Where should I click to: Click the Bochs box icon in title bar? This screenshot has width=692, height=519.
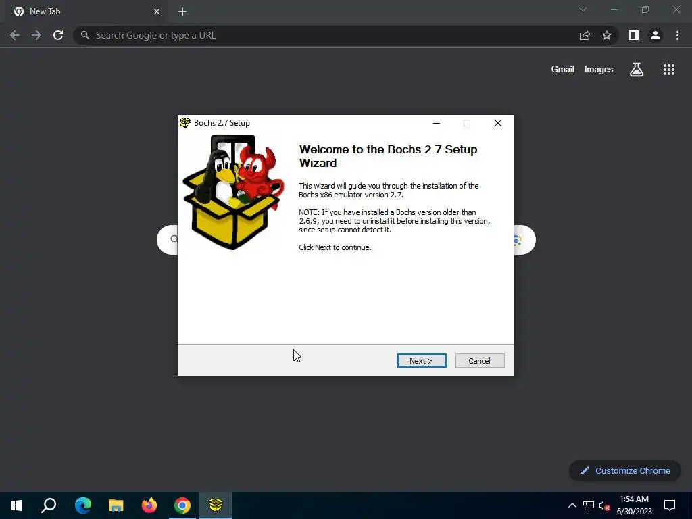pyautogui.click(x=185, y=123)
